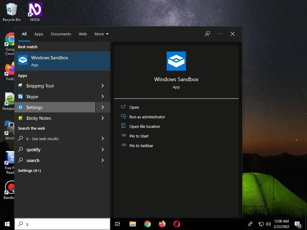Click the Snipping Tool app icon

coord(20,86)
